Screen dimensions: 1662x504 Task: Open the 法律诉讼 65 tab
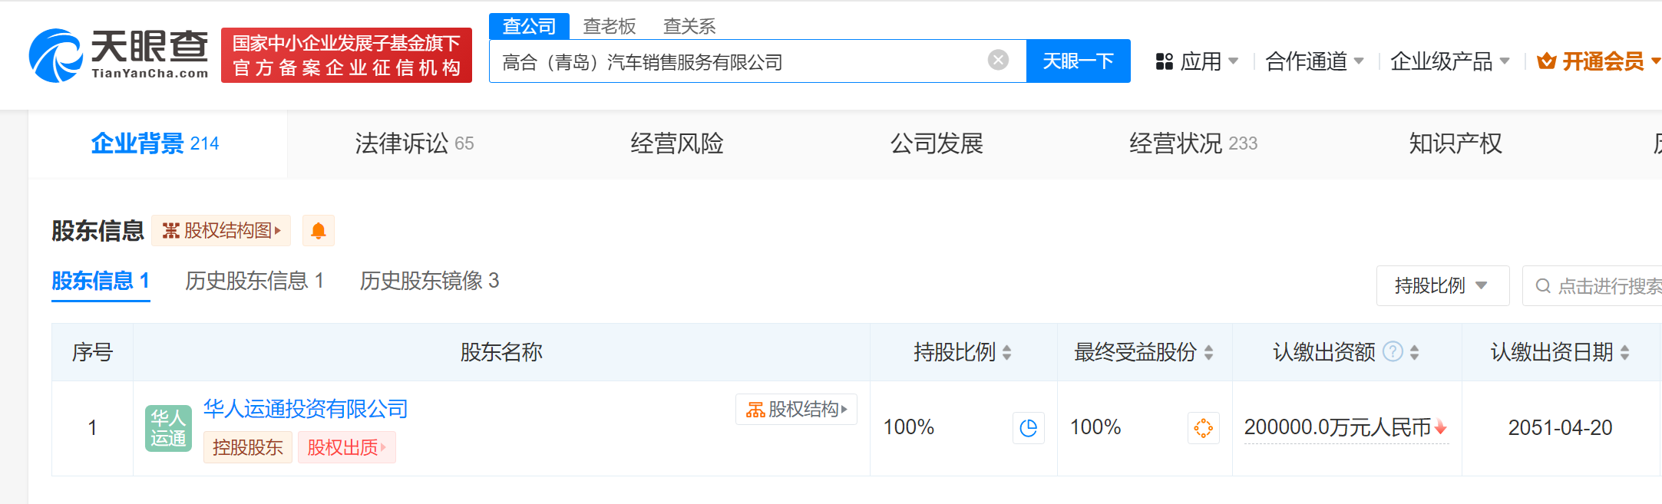[415, 143]
